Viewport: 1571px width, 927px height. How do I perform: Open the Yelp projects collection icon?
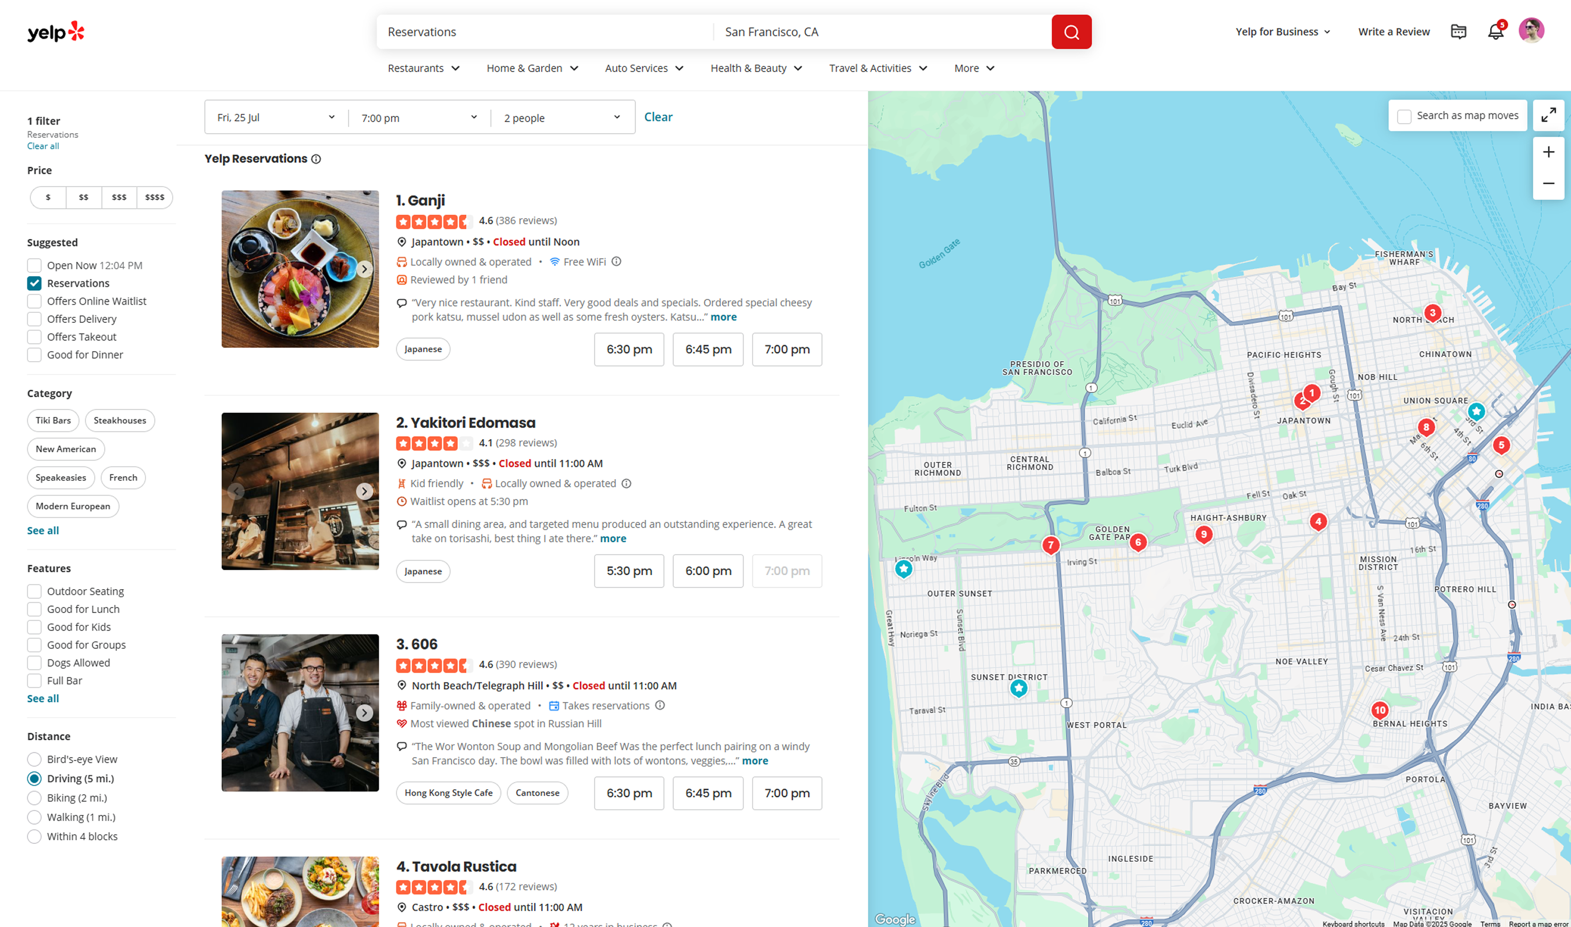point(1458,31)
